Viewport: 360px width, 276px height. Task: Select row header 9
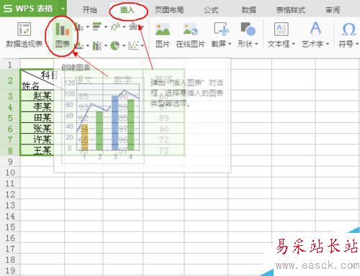coord(10,162)
